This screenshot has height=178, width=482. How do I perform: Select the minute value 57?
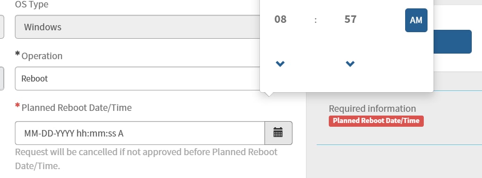click(350, 20)
